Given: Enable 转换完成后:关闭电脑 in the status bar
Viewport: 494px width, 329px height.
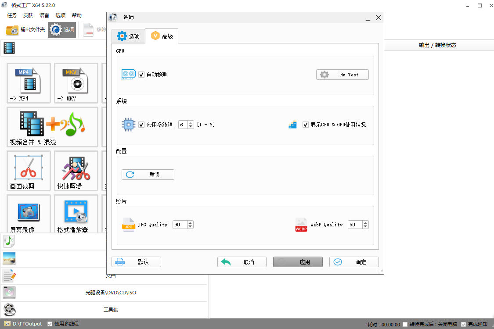Looking at the screenshot, I should point(405,324).
